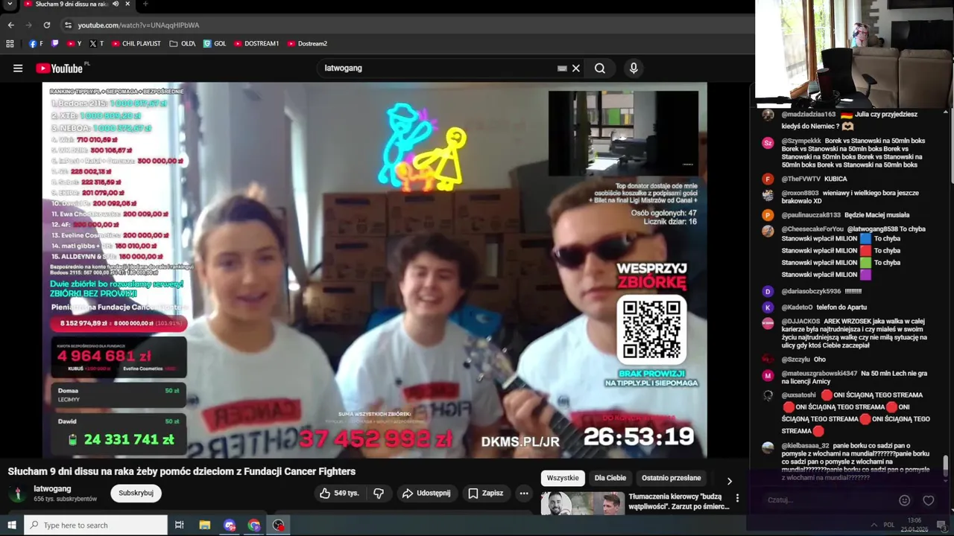Go forward with the browser forward arrow
Screen dimensions: 954x536
tap(28, 25)
